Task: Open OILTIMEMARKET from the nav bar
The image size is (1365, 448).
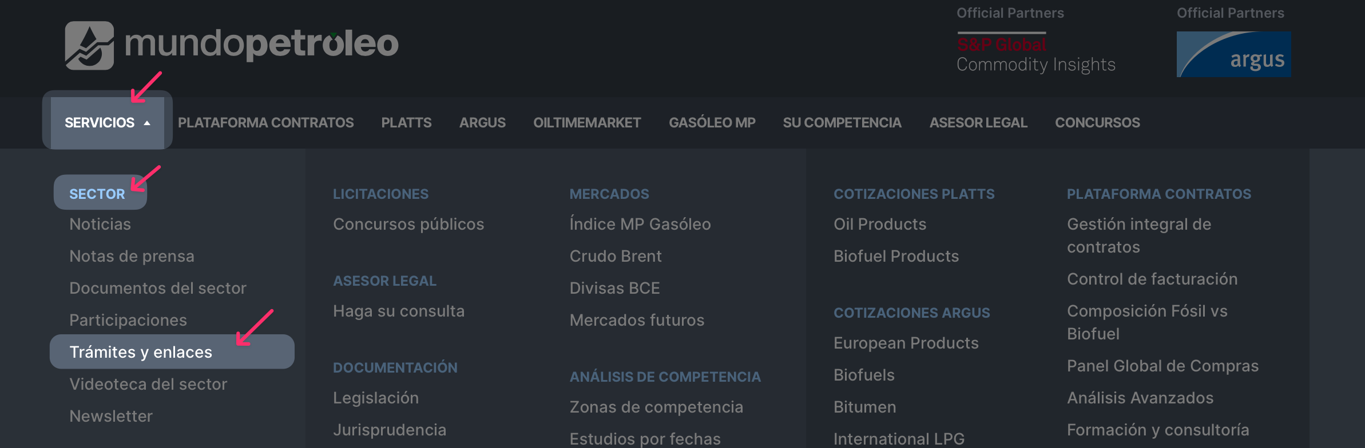Action: pyautogui.click(x=587, y=122)
